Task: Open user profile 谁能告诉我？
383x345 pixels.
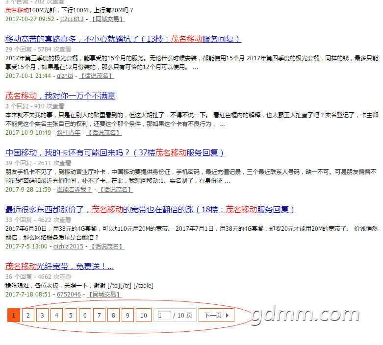Action: click(x=75, y=190)
